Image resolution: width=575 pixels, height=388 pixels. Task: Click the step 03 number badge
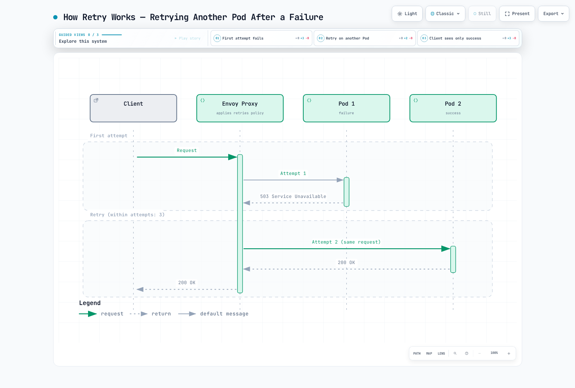(x=424, y=38)
